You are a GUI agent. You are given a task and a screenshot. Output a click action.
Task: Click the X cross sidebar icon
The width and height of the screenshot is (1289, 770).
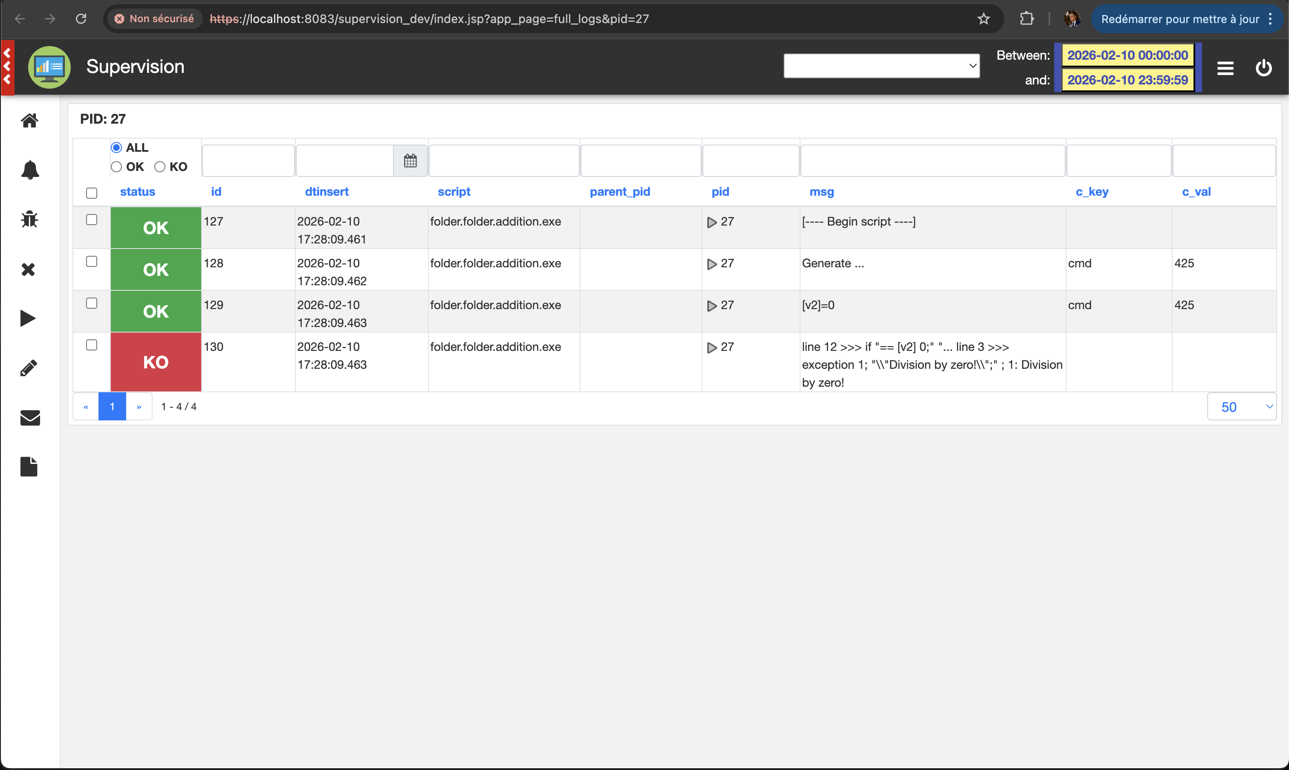point(29,269)
